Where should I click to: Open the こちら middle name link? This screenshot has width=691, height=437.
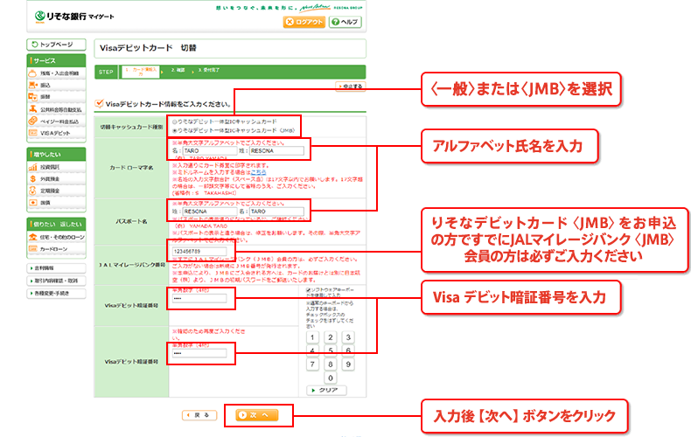[258, 172]
